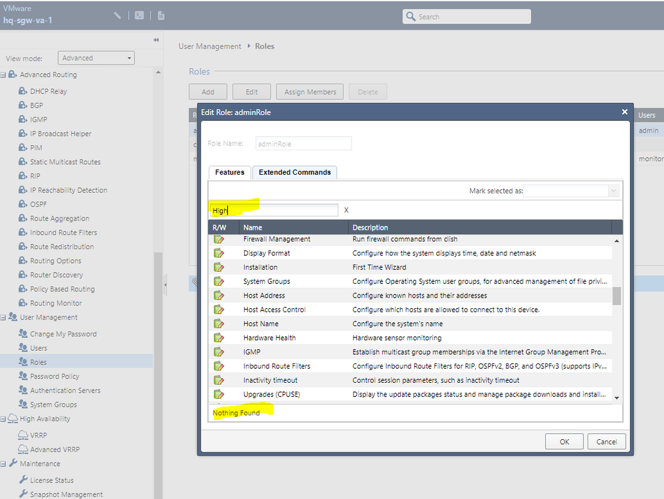
Task: Click the R/W icon beside Display Format
Action: pos(219,253)
